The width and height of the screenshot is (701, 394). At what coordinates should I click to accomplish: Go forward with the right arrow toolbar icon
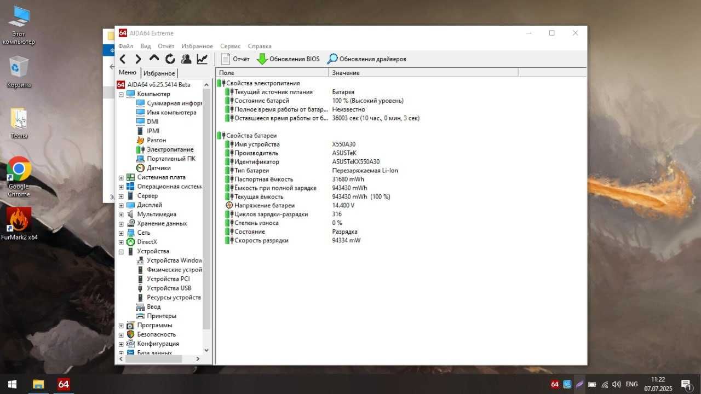pos(138,59)
